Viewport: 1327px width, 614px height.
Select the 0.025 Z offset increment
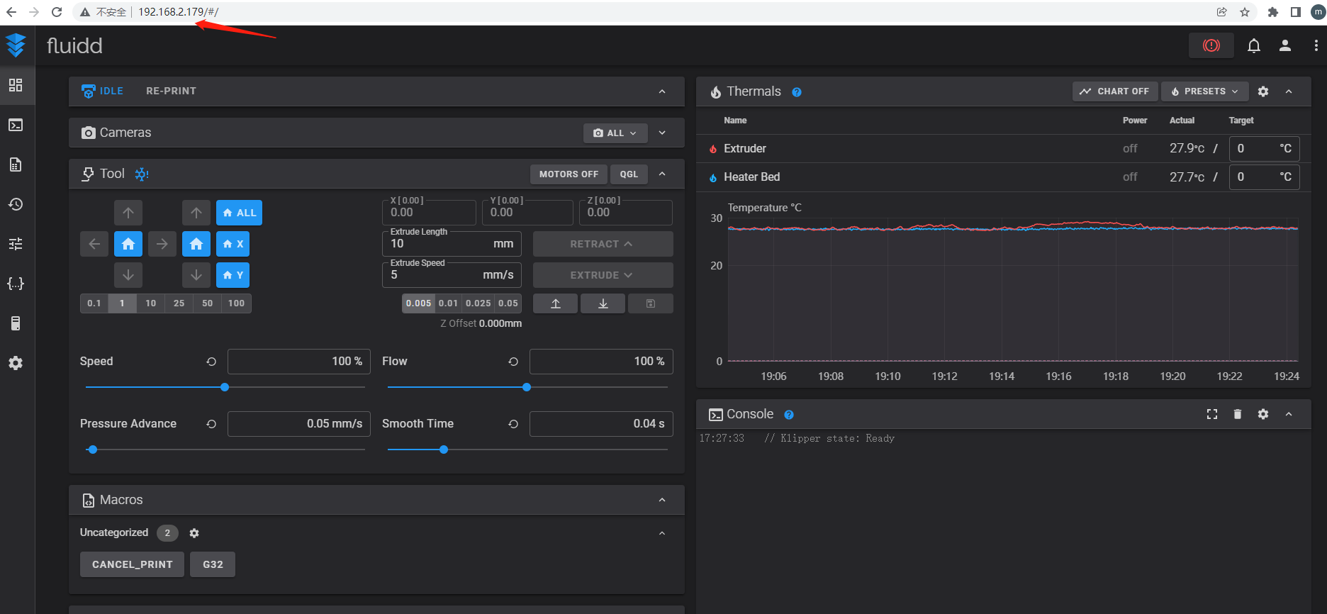click(x=478, y=303)
